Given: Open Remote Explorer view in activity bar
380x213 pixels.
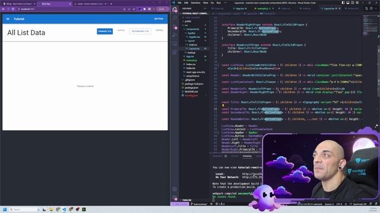Looking at the screenshot, I should pyautogui.click(x=175, y=44).
